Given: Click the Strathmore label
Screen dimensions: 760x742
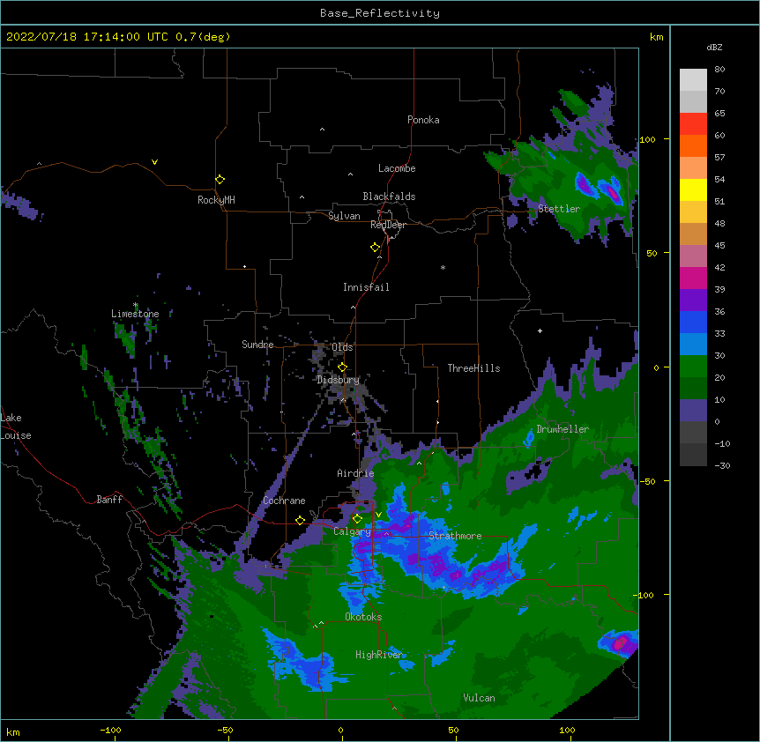Looking at the screenshot, I should tap(455, 536).
